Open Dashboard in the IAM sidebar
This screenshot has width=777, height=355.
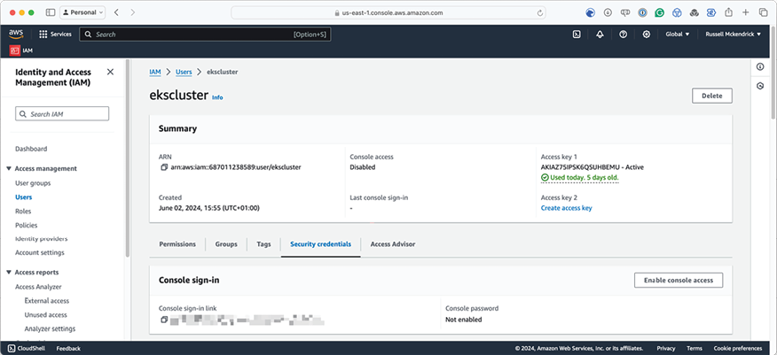coord(31,149)
